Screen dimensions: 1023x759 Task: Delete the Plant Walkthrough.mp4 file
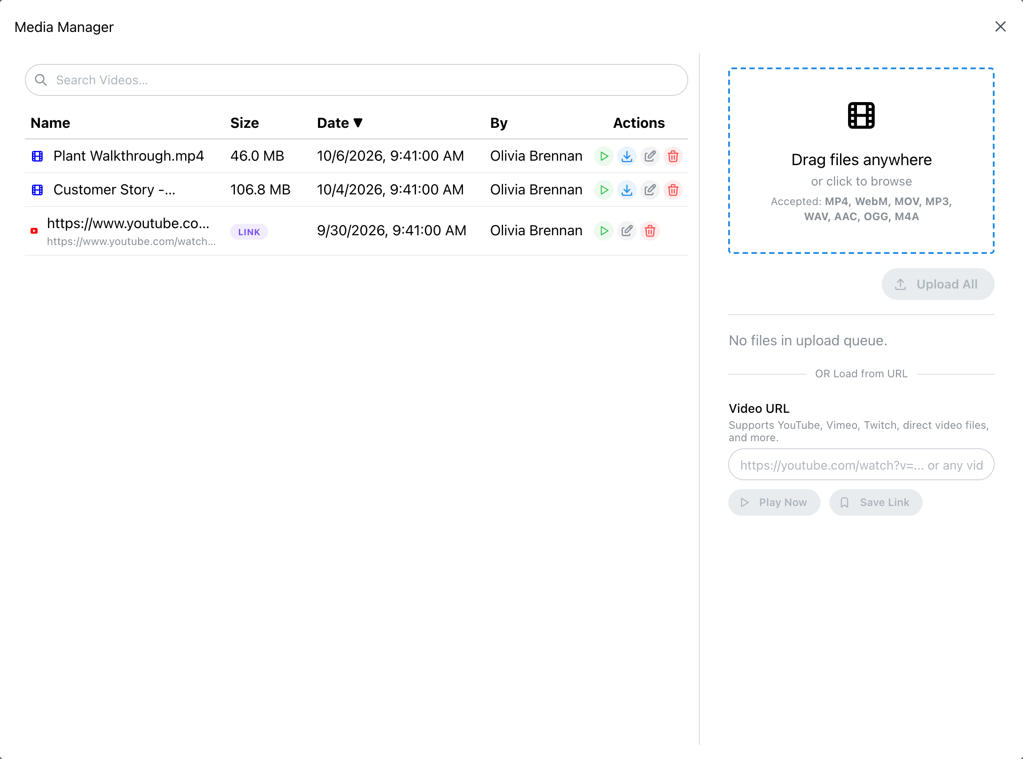pos(673,156)
